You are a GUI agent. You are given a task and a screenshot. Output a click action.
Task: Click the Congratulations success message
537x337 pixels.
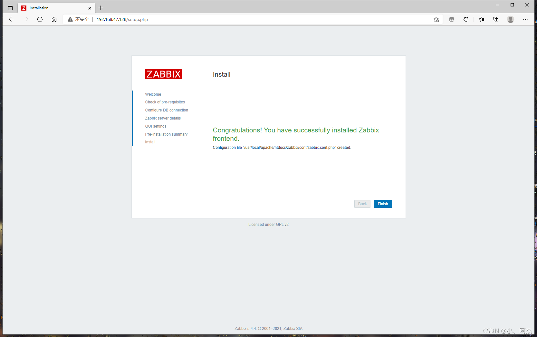point(296,134)
